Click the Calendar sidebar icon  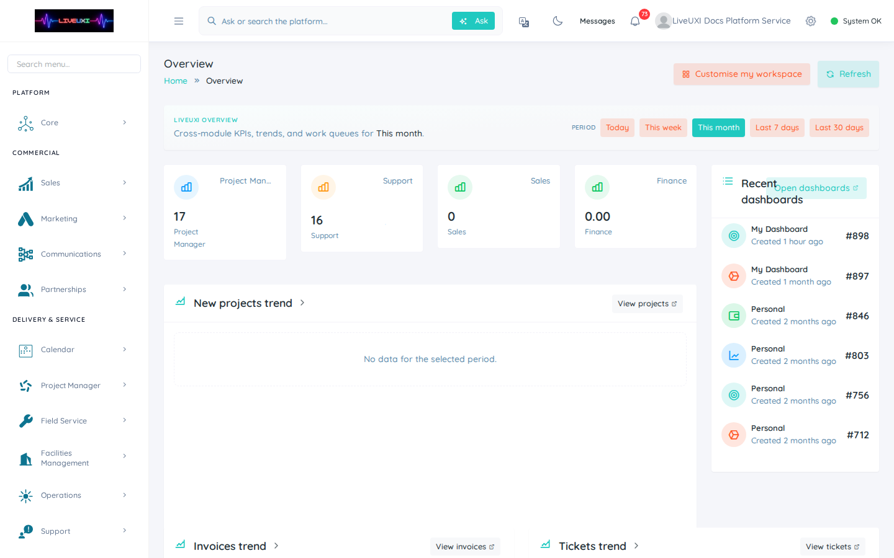pyautogui.click(x=25, y=350)
